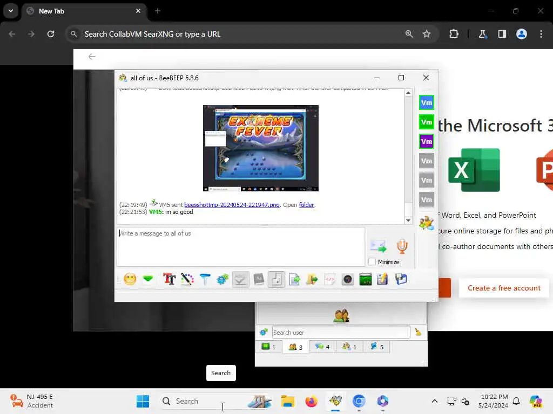Click the two-people users icon in BeeBEEP main window

[x=341, y=315]
